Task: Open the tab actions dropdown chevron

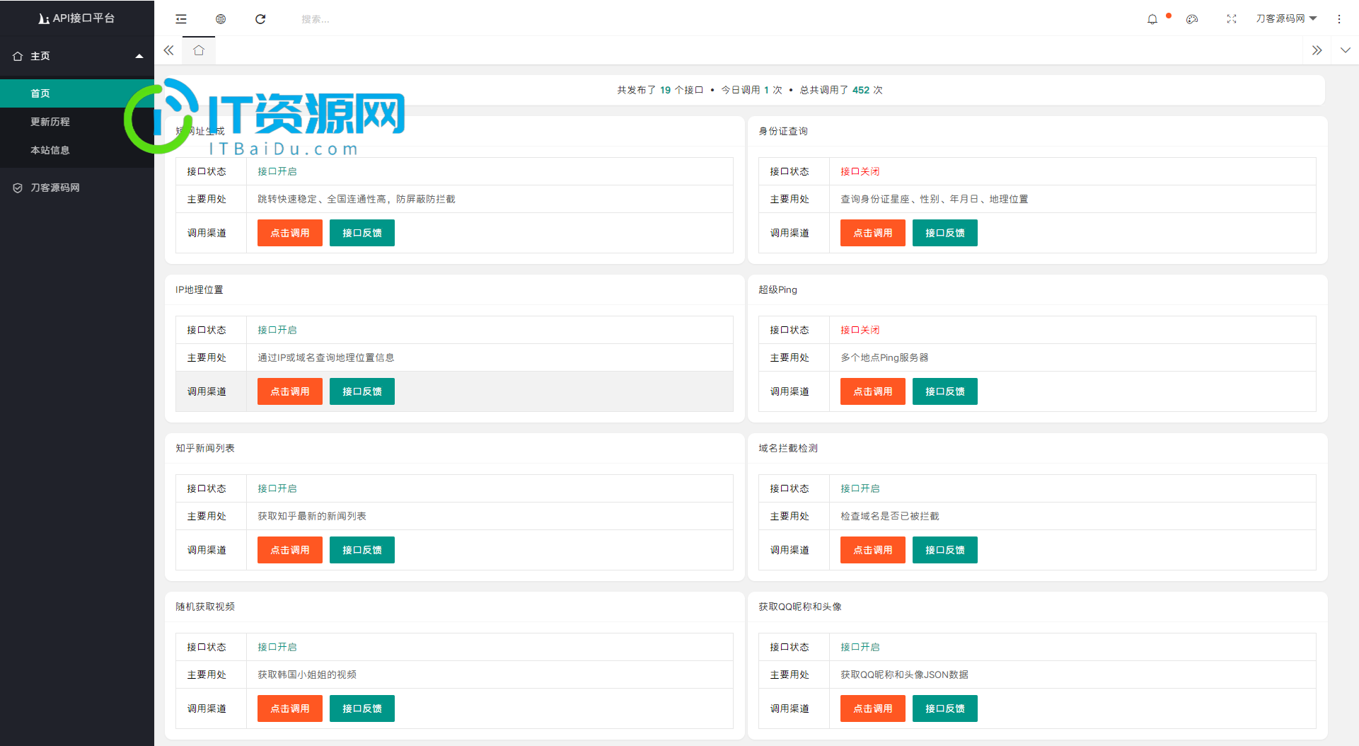Action: pyautogui.click(x=1345, y=50)
